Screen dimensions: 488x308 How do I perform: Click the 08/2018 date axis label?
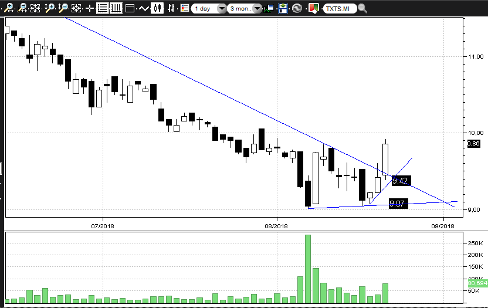click(x=276, y=226)
